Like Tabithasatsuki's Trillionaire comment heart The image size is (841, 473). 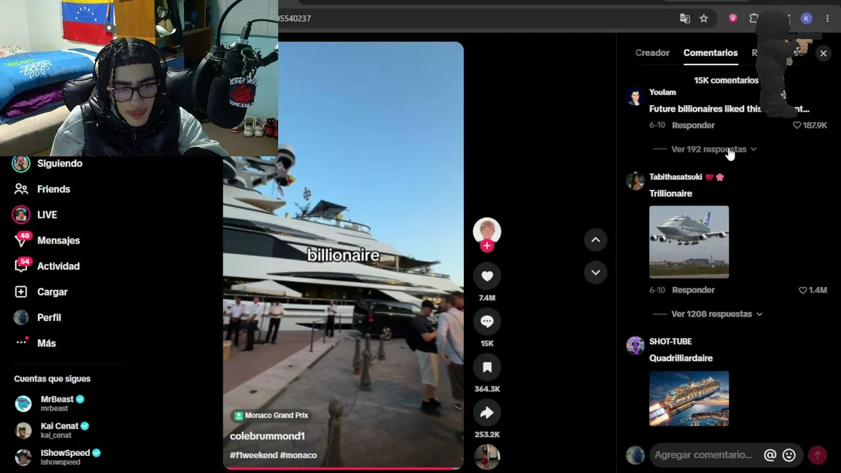click(x=802, y=290)
